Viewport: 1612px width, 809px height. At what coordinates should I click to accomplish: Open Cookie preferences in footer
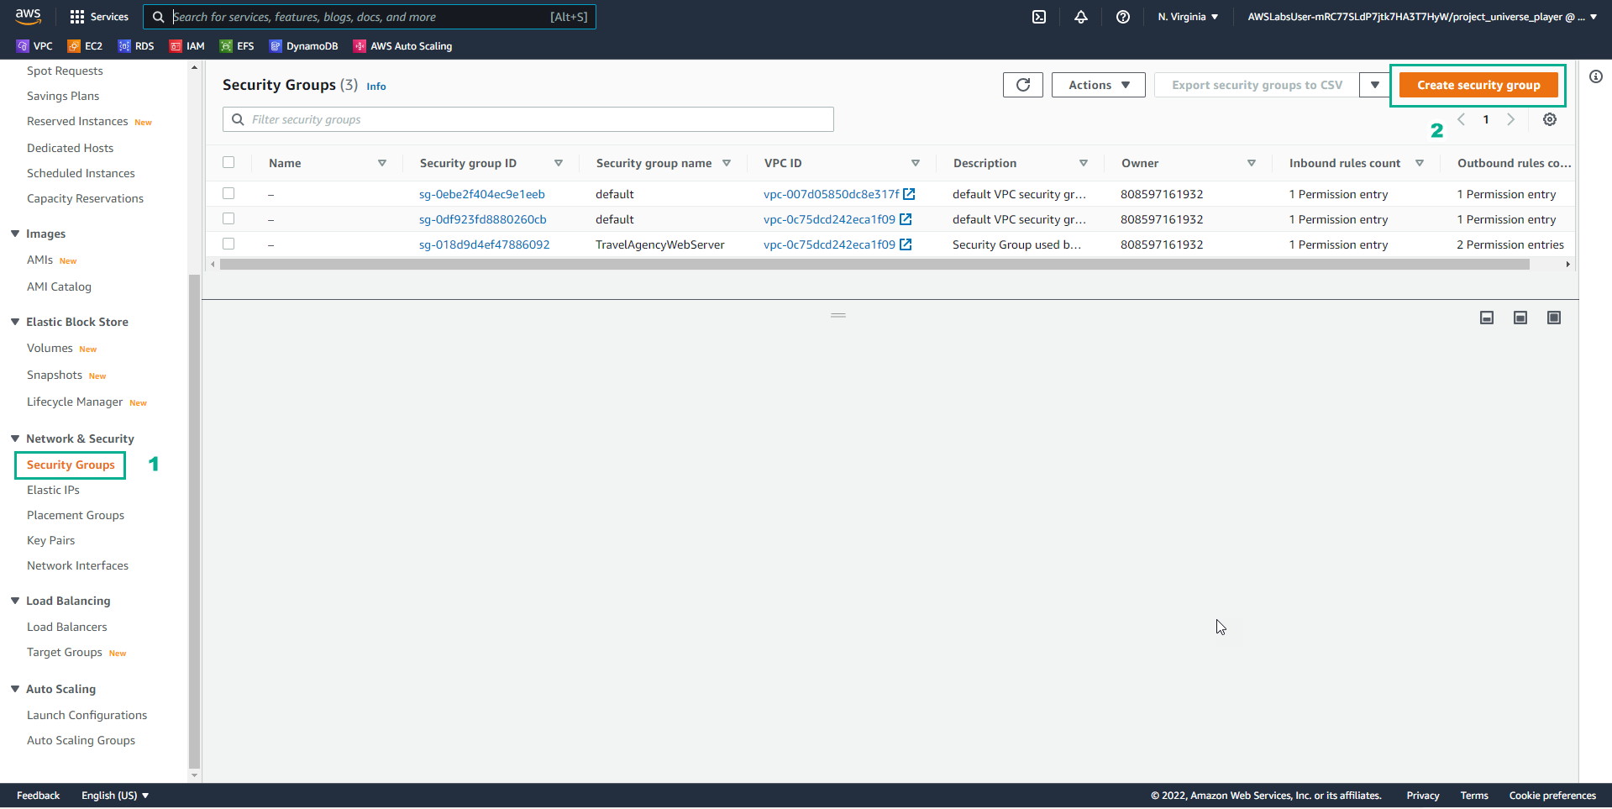point(1552,796)
